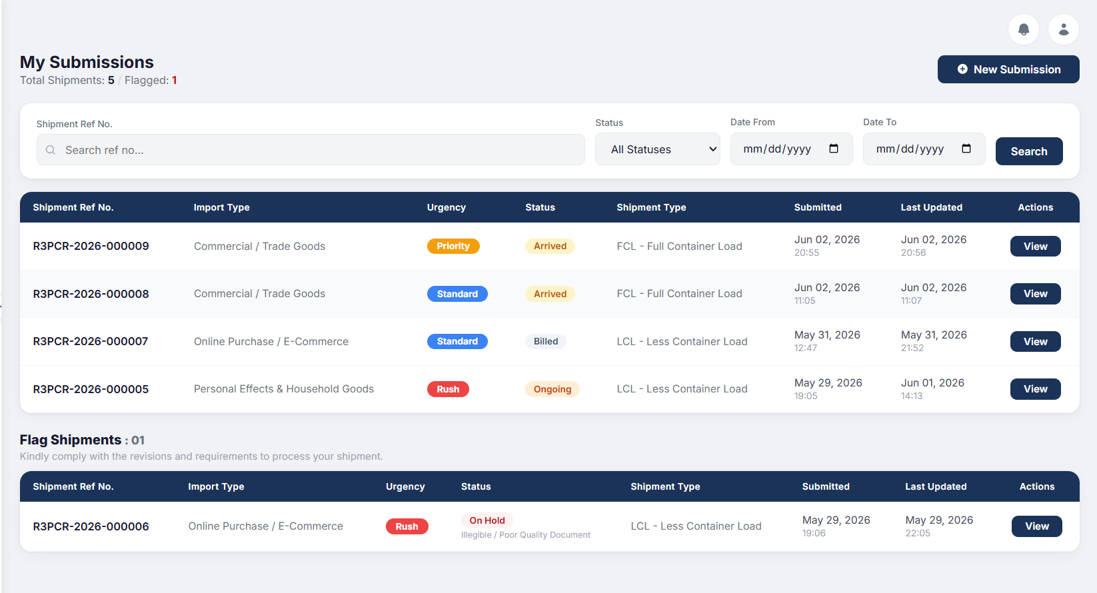Image resolution: width=1097 pixels, height=593 pixels.
Task: Expand the All Statuses dropdown
Action: tap(657, 149)
